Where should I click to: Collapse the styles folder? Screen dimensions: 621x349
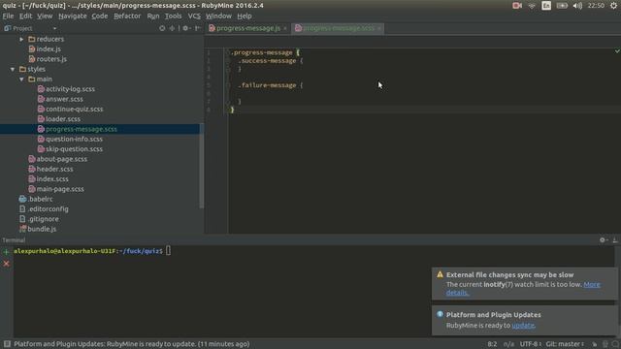[13, 69]
